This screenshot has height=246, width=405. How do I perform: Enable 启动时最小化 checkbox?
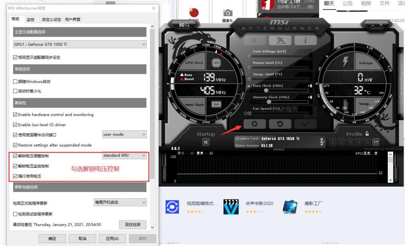15,91
